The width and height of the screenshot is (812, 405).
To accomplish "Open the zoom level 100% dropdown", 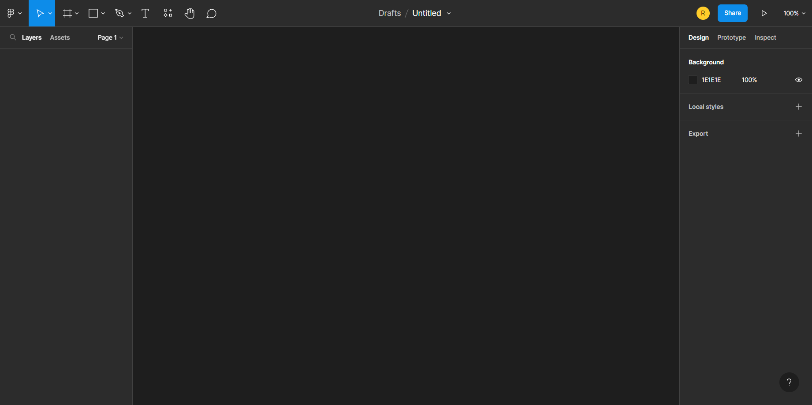I will point(794,13).
